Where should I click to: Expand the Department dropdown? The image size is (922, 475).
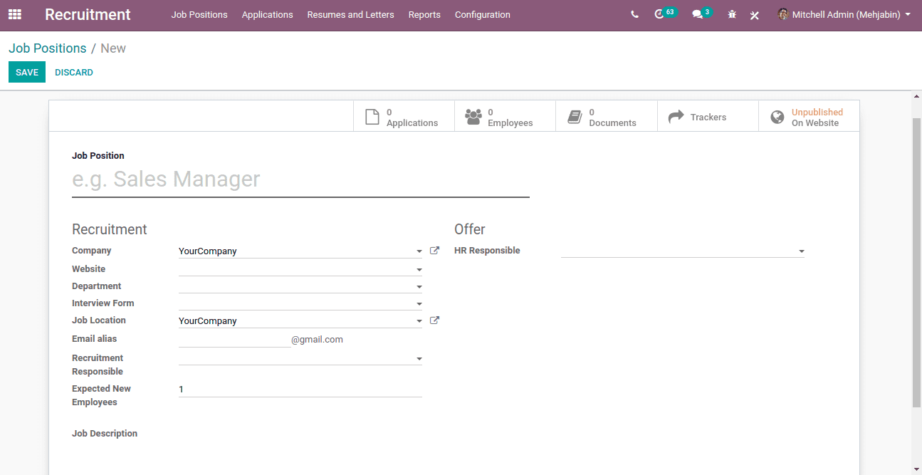[x=419, y=287]
